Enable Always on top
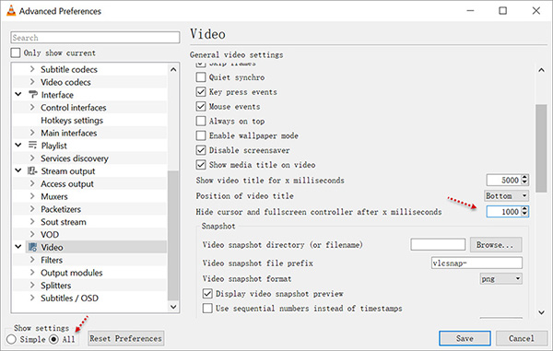The height and width of the screenshot is (351, 553). 201,121
